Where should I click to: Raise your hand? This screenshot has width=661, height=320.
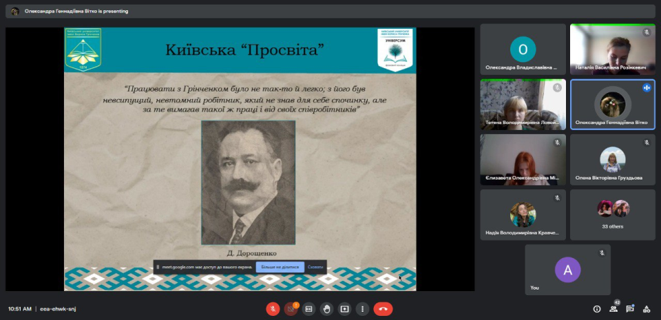pyautogui.click(x=326, y=309)
